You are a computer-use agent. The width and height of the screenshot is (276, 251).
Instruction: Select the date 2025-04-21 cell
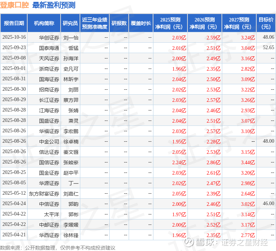[14, 235]
